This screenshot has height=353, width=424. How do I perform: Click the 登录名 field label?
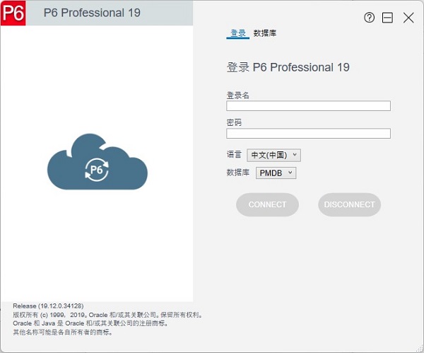pyautogui.click(x=237, y=96)
